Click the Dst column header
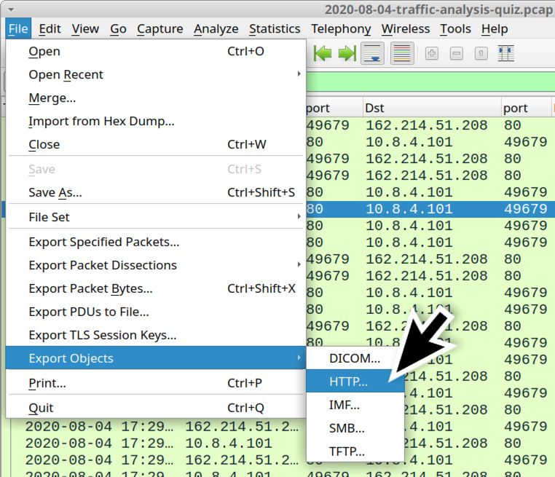The width and height of the screenshot is (555, 477). point(432,108)
